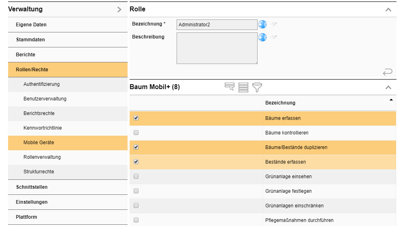
Task: Open Berichte menu item
Action: click(x=68, y=55)
